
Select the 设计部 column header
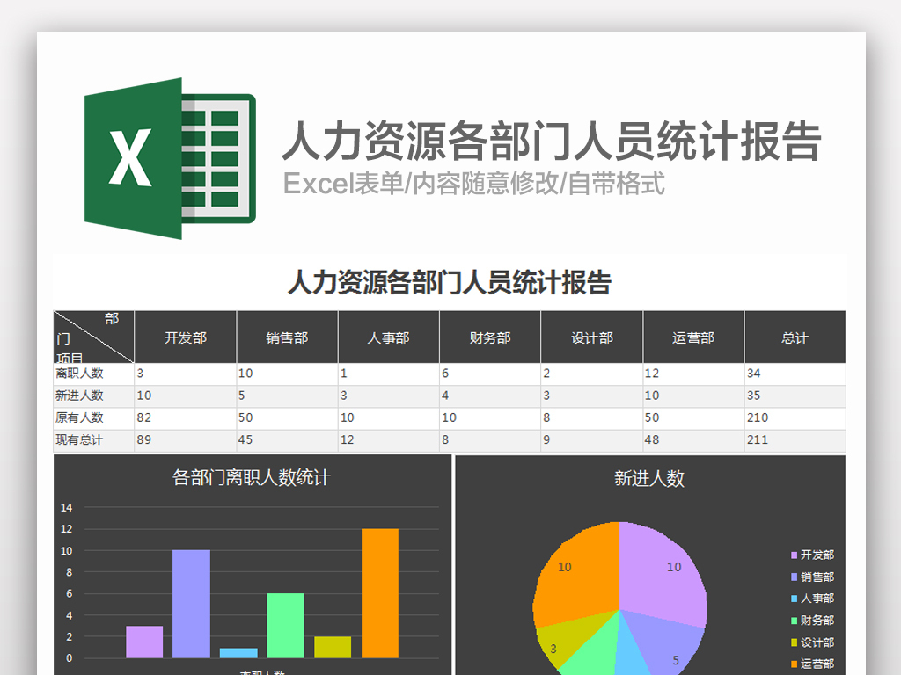[x=592, y=337]
